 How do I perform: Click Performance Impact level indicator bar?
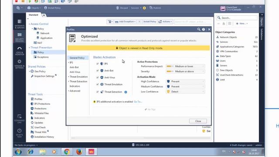(170, 66)
